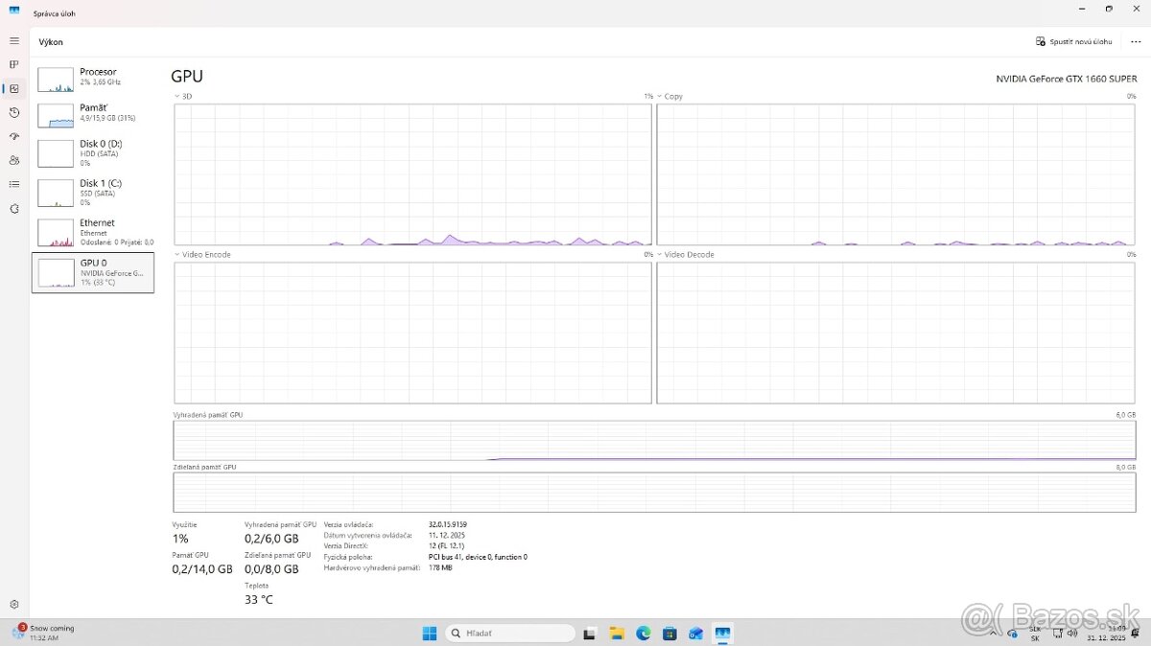The height and width of the screenshot is (646, 1151).
Task: Open the Details list sidebar icon
Action: click(x=14, y=184)
